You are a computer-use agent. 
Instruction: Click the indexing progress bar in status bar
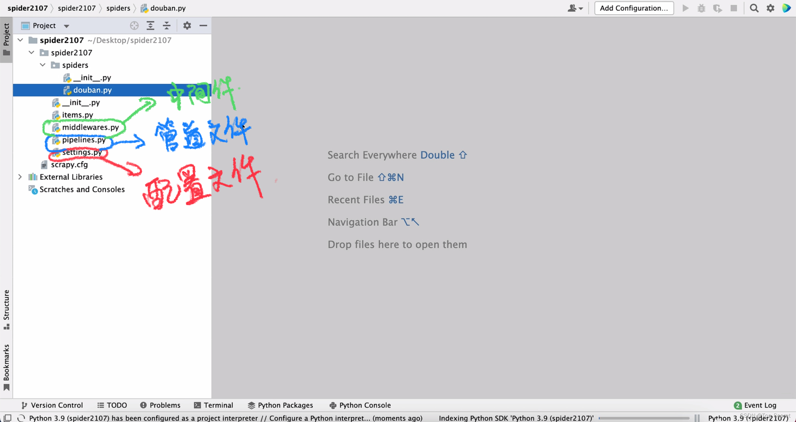644,418
